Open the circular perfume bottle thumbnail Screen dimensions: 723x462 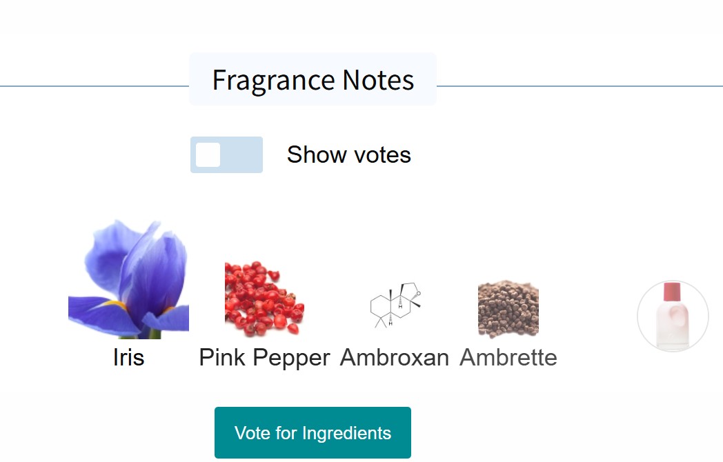[x=673, y=317]
